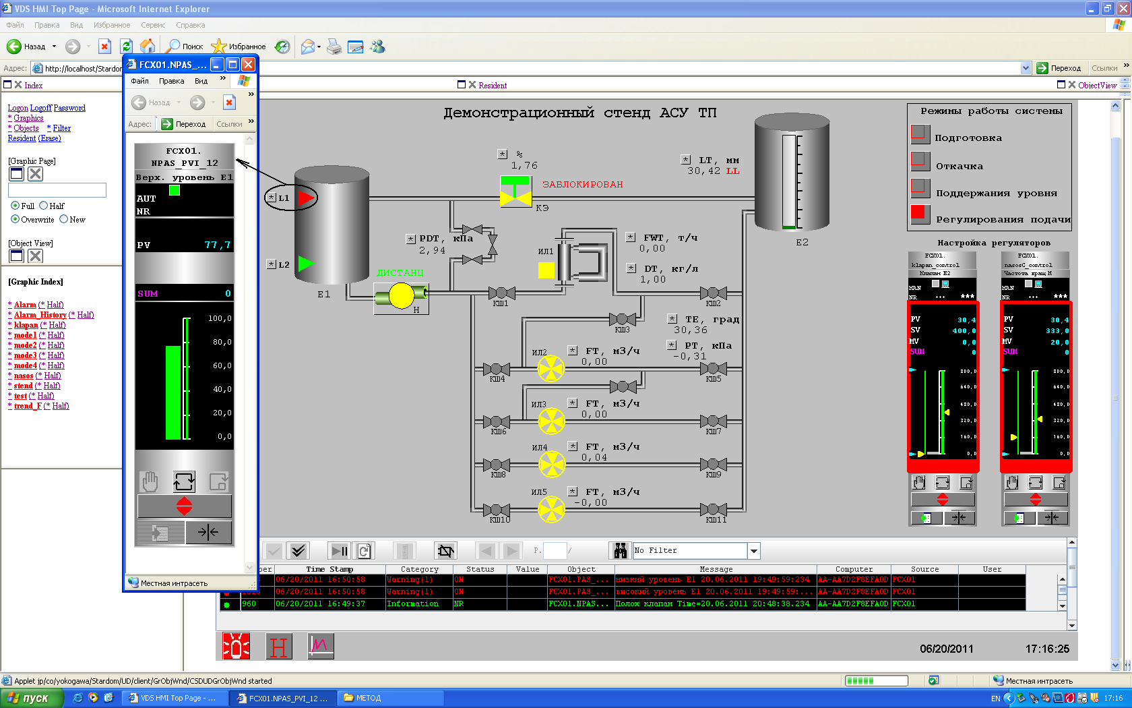Click the binoculars search icon in the alarm toolbar
This screenshot has height=708, width=1132.
pos(620,551)
